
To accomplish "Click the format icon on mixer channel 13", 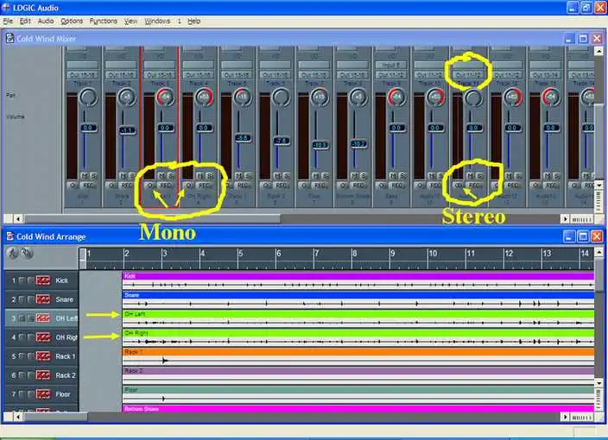I will click(x=536, y=185).
